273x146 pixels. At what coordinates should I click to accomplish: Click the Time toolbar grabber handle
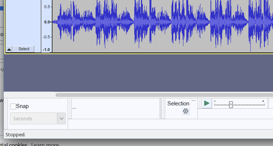coord(70,108)
